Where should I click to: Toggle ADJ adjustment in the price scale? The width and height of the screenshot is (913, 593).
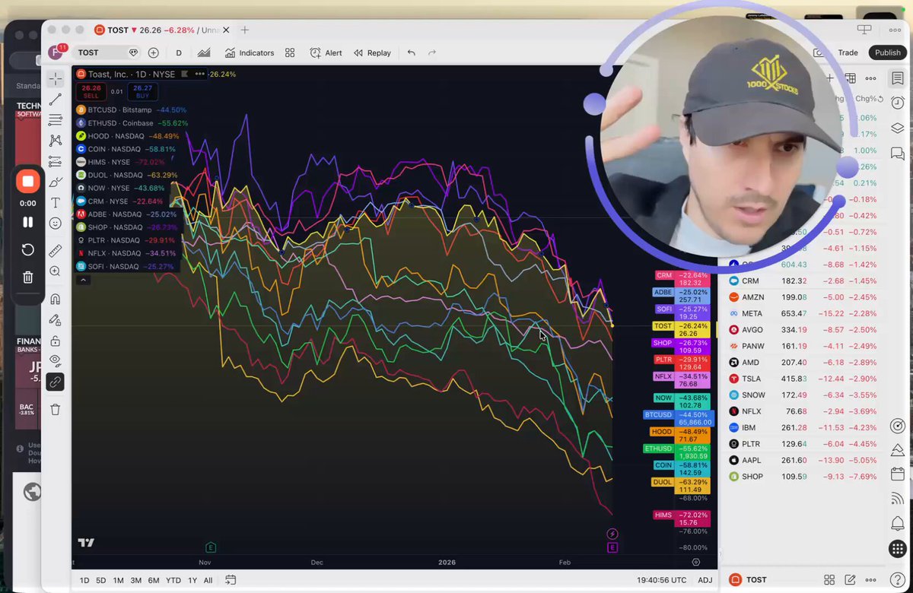pyautogui.click(x=705, y=580)
